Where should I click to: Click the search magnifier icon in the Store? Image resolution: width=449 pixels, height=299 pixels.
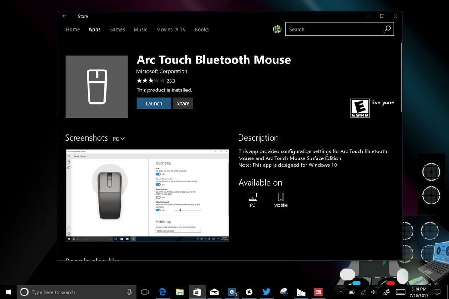pyautogui.click(x=387, y=29)
